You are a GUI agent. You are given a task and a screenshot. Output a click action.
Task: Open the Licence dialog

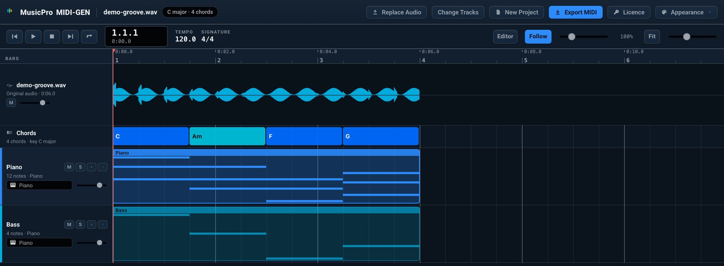pos(629,12)
